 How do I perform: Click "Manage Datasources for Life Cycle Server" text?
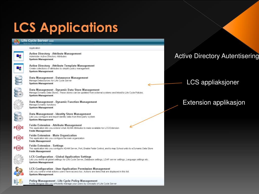(50, 81)
